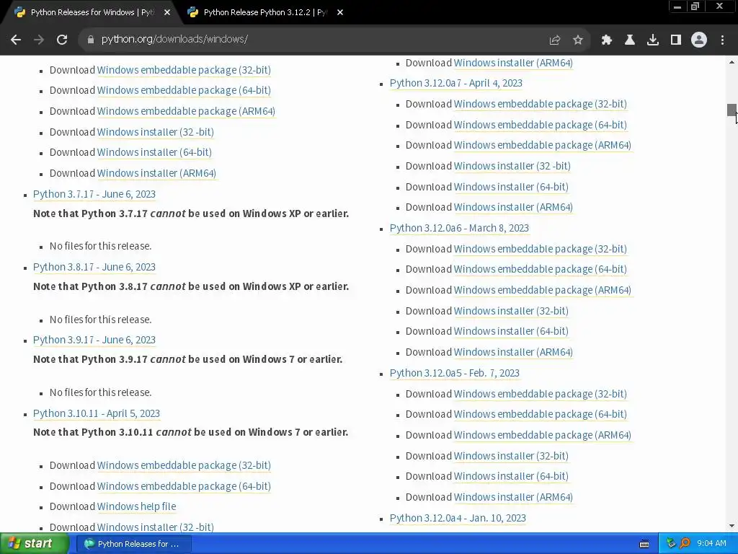This screenshot has width=738, height=554.
Task: Open Python 3.12.0a5 - Feb. 7, 2023 link
Action: (455, 374)
